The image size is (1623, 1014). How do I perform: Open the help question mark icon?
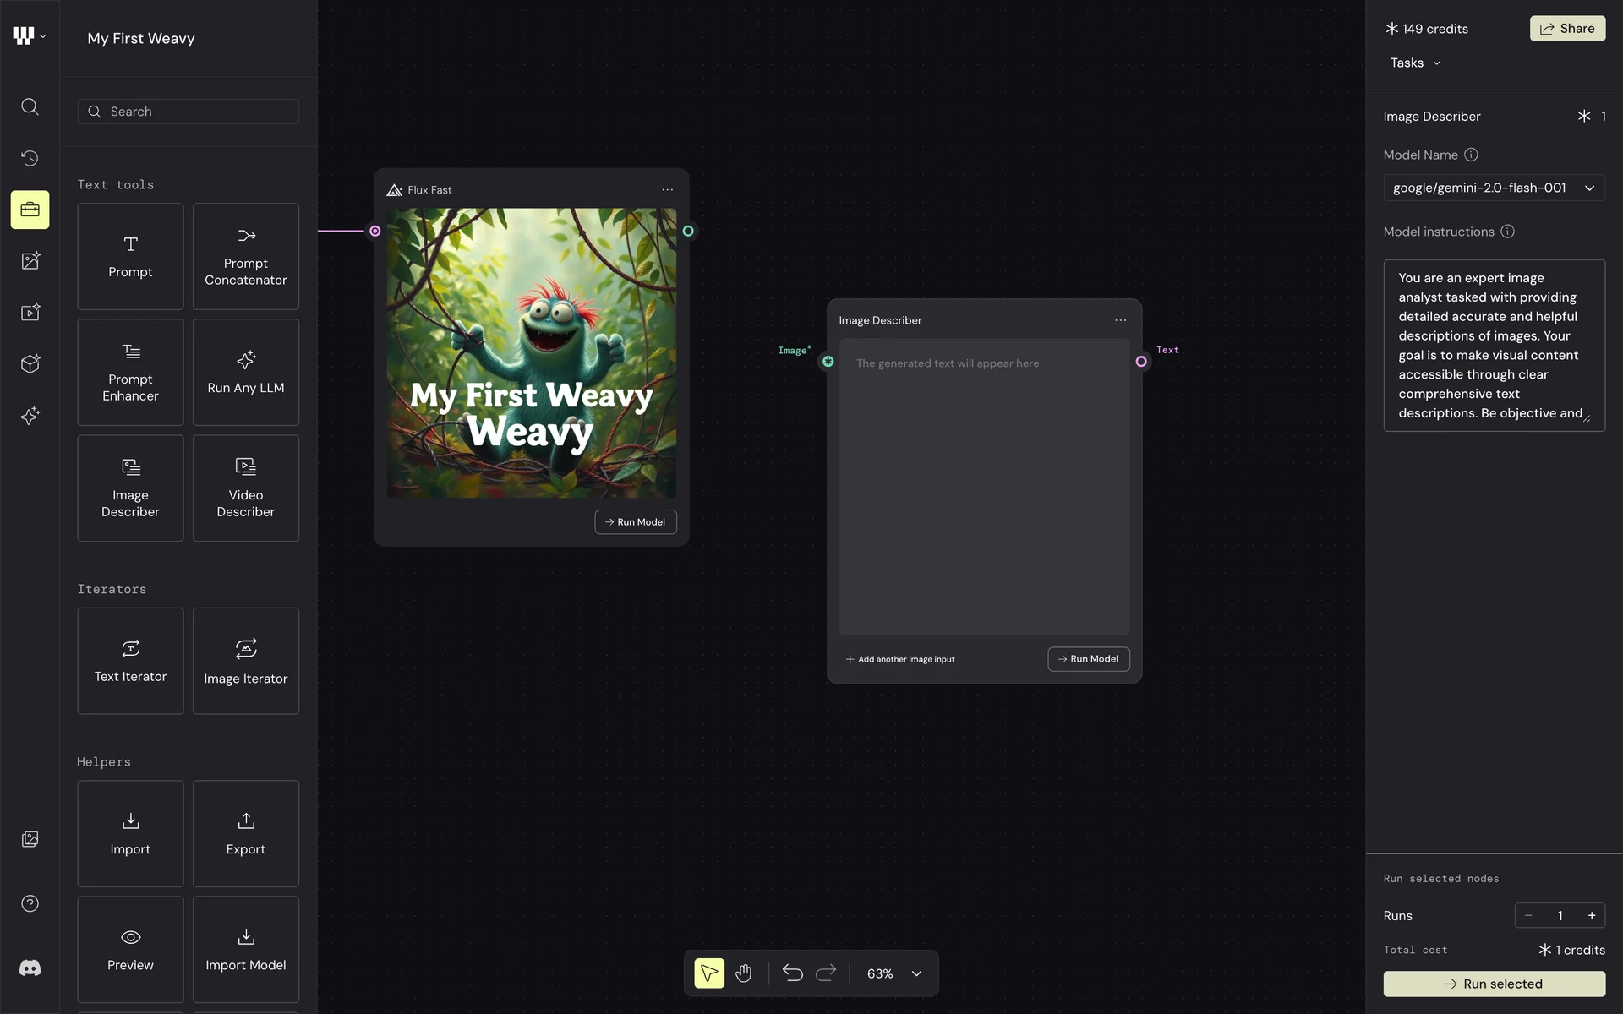[30, 903]
